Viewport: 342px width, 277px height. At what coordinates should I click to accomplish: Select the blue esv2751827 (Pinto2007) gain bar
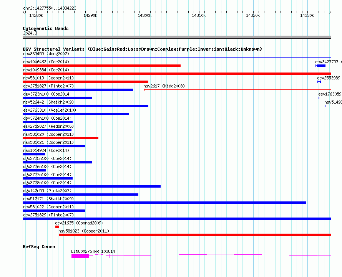click(78, 90)
